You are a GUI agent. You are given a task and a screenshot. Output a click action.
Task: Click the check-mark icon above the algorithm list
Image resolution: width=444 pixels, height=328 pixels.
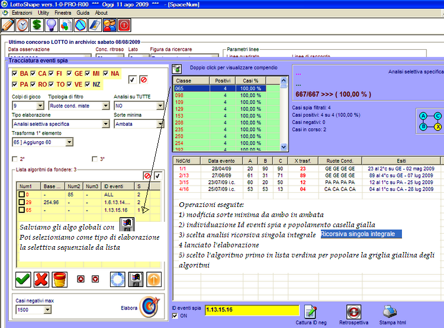coord(157,176)
